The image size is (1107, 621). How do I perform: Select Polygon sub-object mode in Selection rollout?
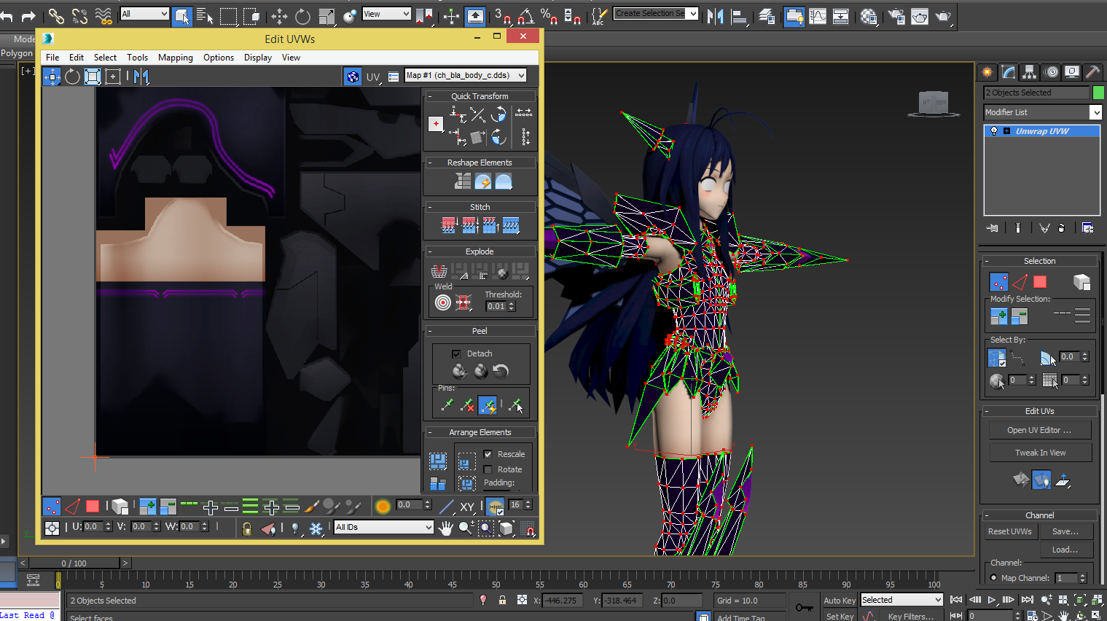tap(1040, 282)
